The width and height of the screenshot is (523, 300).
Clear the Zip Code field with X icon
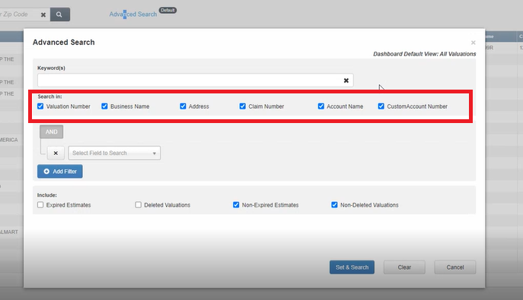(x=43, y=14)
